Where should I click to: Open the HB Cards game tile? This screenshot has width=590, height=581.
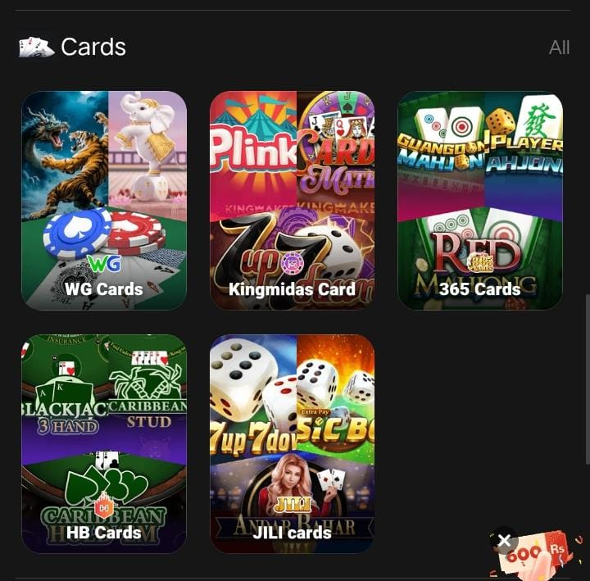point(104,444)
